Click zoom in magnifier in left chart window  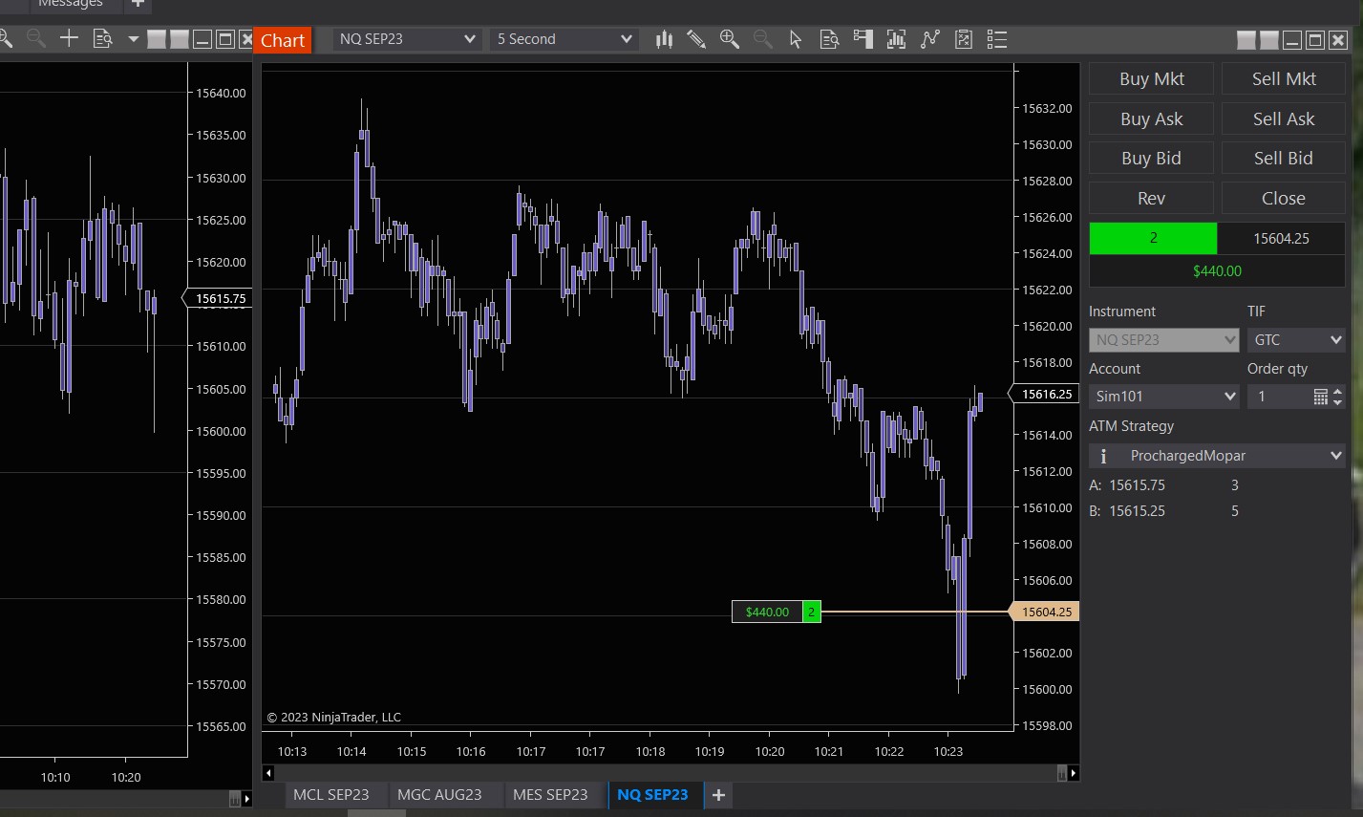(x=5, y=38)
